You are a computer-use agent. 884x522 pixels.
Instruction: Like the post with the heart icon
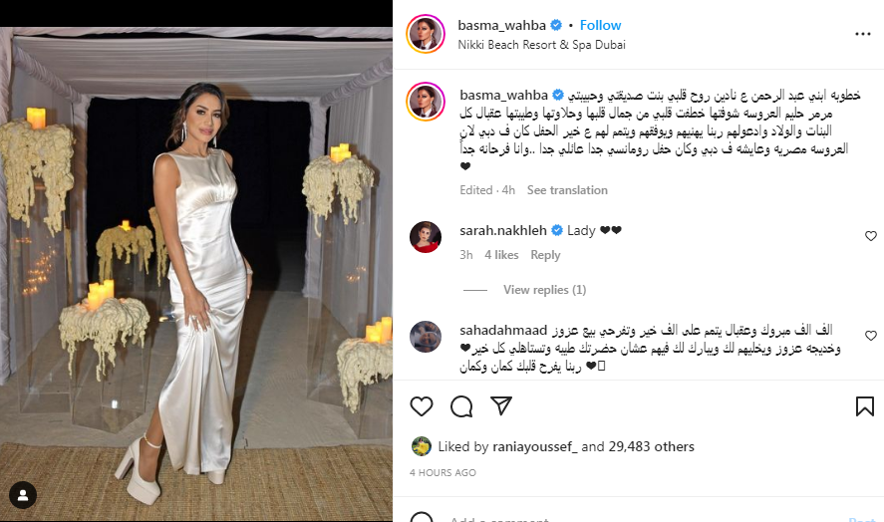422,406
